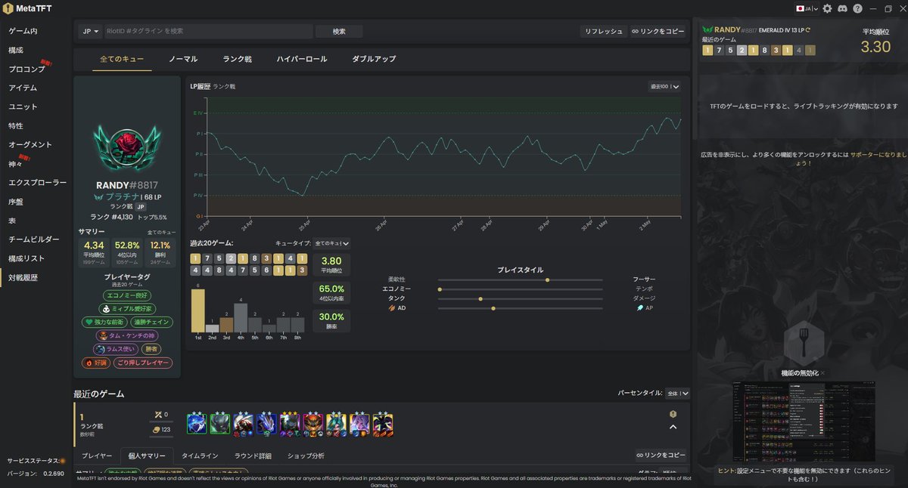Switch to the 全てのキュー tab
The height and width of the screenshot is (488, 908).
(x=123, y=59)
